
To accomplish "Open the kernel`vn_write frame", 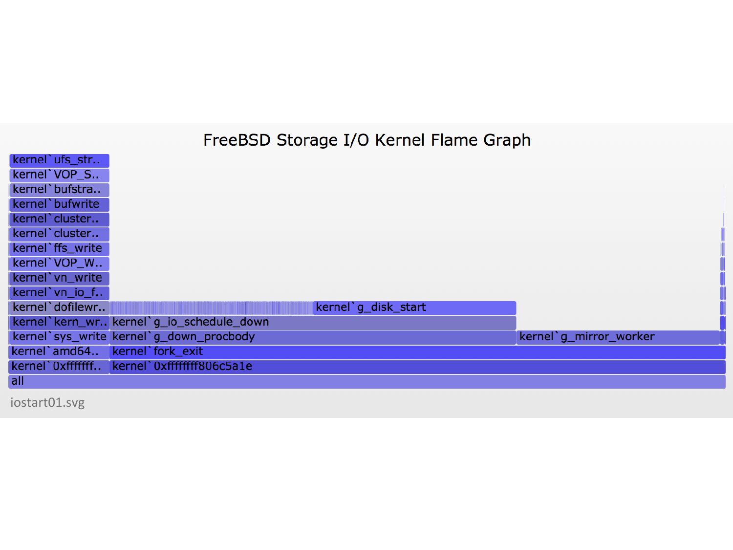I will 59,278.
